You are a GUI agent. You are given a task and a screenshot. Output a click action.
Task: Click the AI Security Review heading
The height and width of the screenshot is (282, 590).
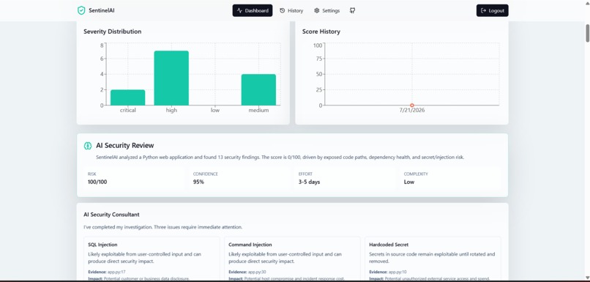[x=125, y=145]
